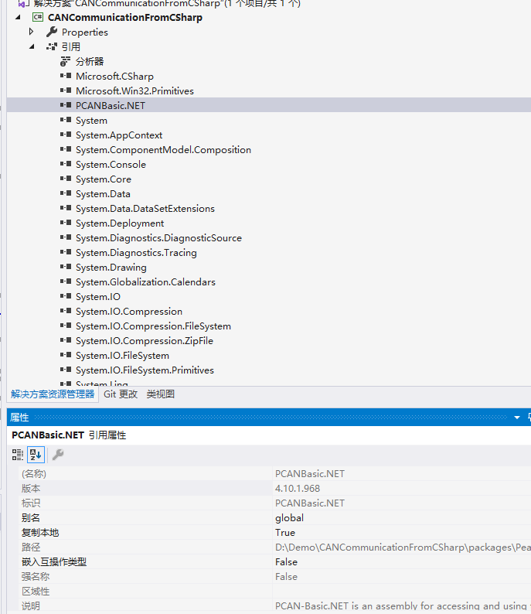The image size is (531, 614).
Task: Select System.IO.Compression.FileSystem reference
Action: pos(153,326)
